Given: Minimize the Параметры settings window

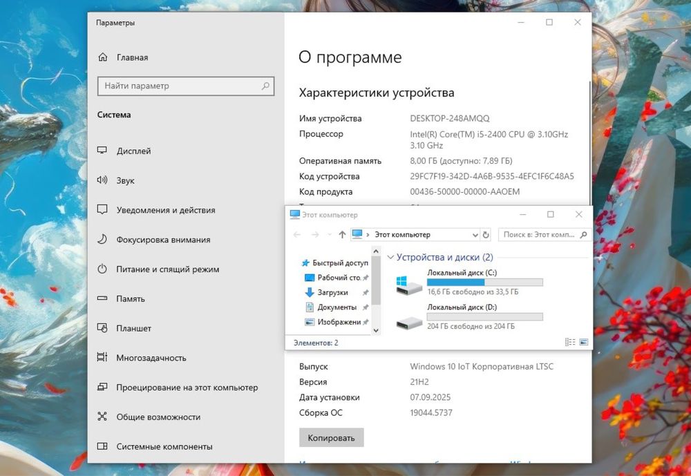Looking at the screenshot, I should tap(521, 22).
